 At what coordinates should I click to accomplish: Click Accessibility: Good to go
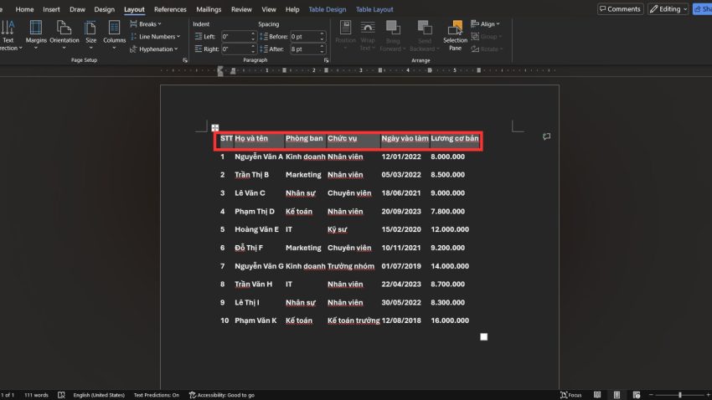pos(222,394)
